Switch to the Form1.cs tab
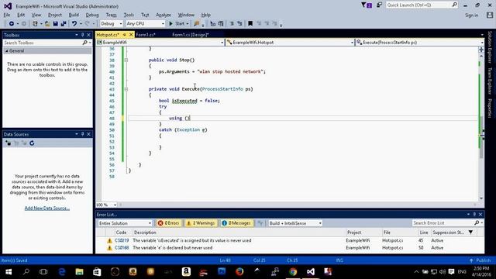This screenshot has width=496, height=279. (x=146, y=35)
